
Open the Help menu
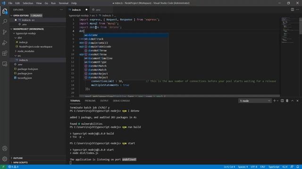coord(74,3)
